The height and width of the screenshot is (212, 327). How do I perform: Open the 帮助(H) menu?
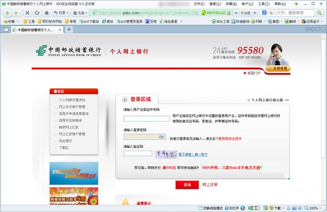coord(280,4)
